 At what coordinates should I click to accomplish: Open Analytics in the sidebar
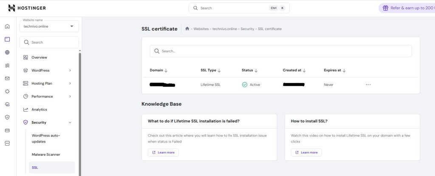click(x=40, y=109)
